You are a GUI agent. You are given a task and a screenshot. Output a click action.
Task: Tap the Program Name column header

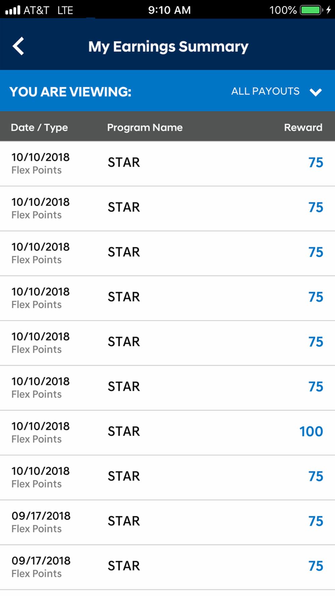[145, 127]
